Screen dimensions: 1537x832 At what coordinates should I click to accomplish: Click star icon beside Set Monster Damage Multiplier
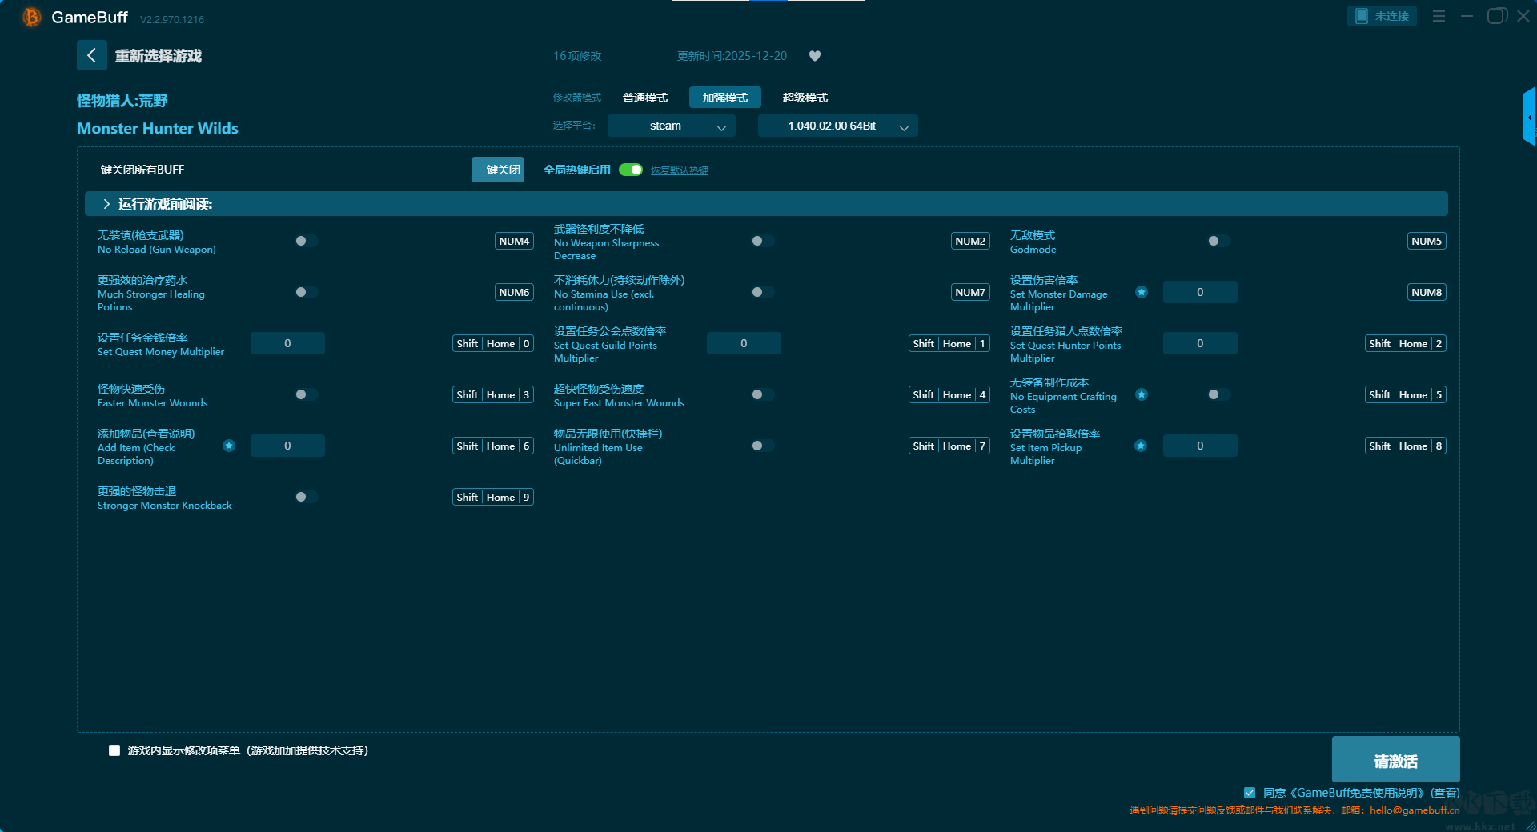click(x=1142, y=292)
